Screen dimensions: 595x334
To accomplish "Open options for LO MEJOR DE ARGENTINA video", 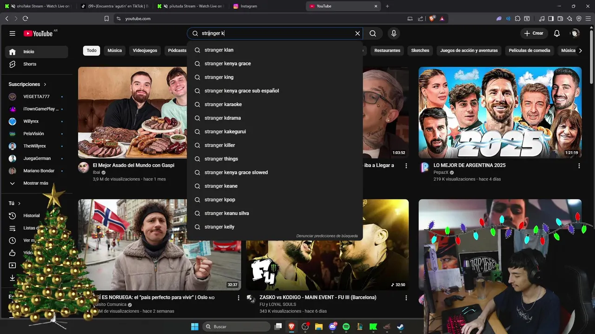I will 579,166.
